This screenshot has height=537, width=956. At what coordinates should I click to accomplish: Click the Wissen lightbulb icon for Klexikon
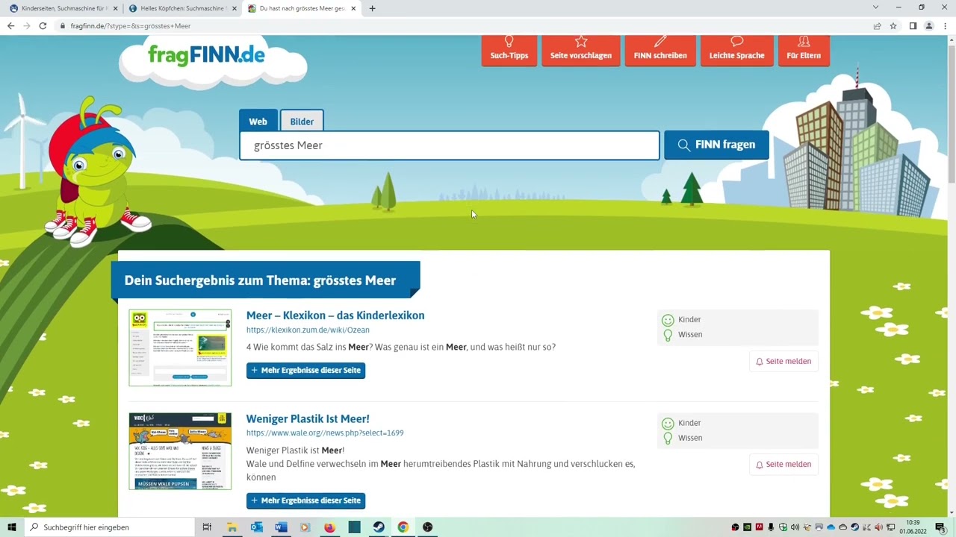(668, 335)
